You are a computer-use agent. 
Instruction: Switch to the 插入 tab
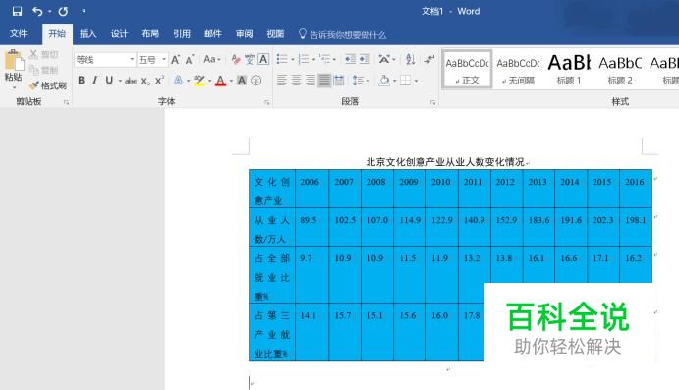point(87,33)
